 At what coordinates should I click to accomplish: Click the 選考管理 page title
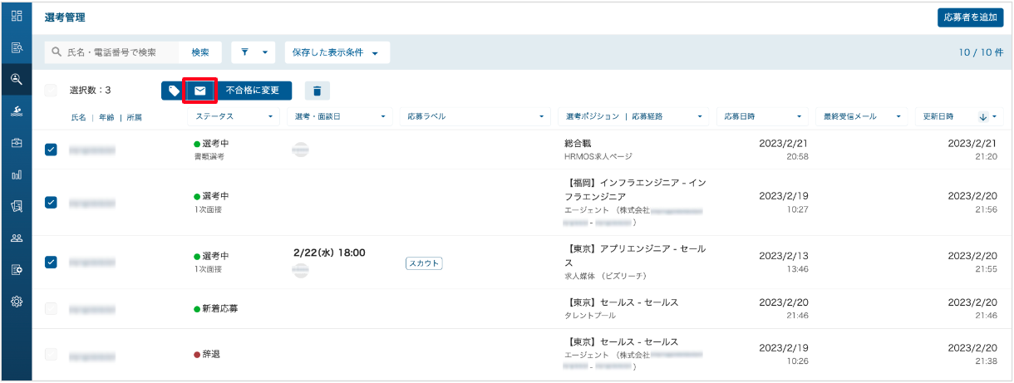pos(65,17)
